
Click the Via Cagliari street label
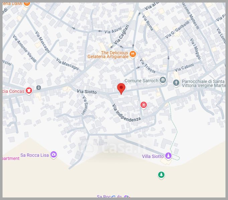[121, 34]
